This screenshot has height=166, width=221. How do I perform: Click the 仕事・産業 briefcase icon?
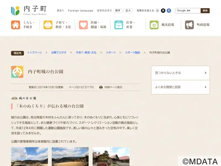[119, 25]
